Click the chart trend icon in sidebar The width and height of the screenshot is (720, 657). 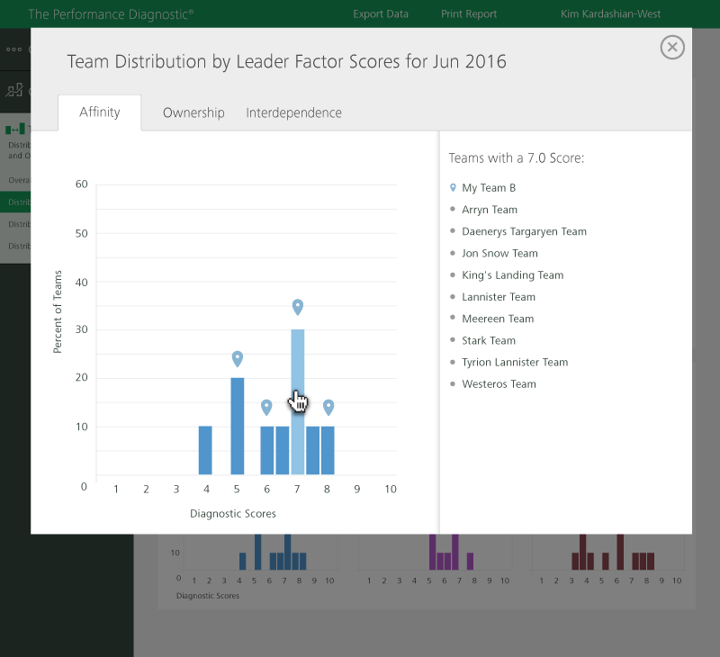14,90
